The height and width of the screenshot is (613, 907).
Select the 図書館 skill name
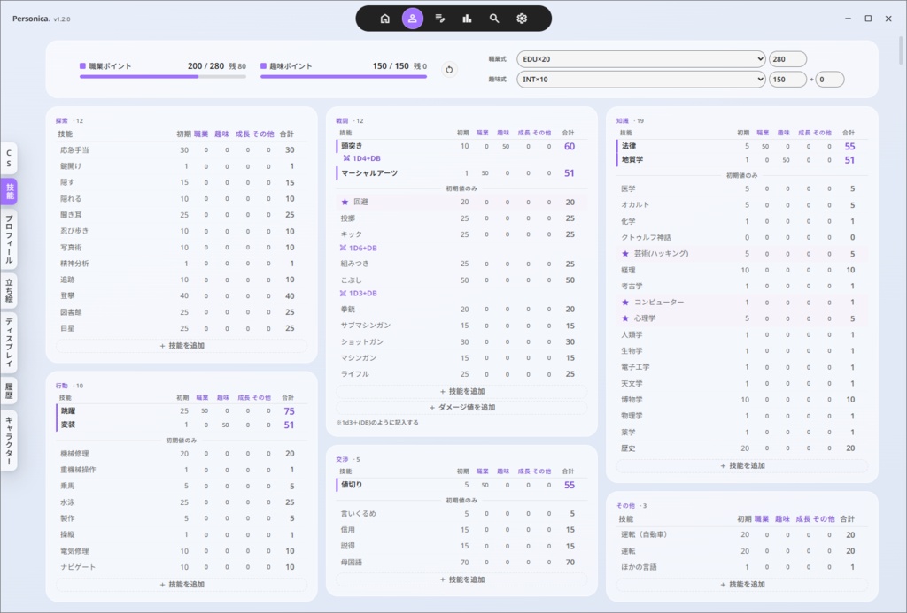click(71, 312)
